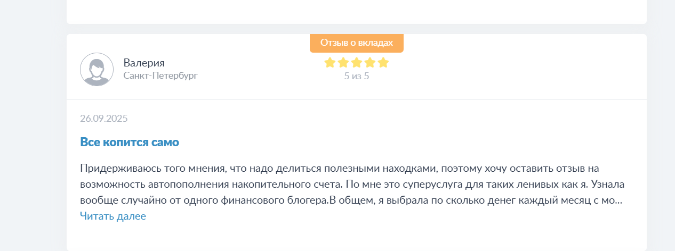Select the fourth rating star
The width and height of the screenshot is (675, 251).
(x=370, y=63)
